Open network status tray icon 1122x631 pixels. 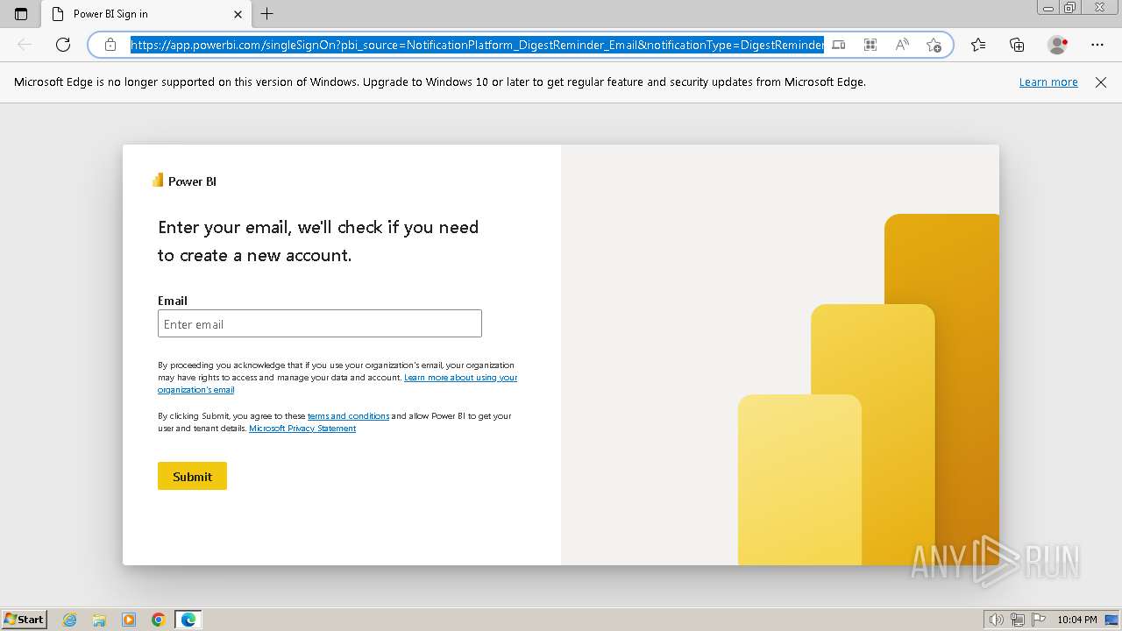(1017, 620)
